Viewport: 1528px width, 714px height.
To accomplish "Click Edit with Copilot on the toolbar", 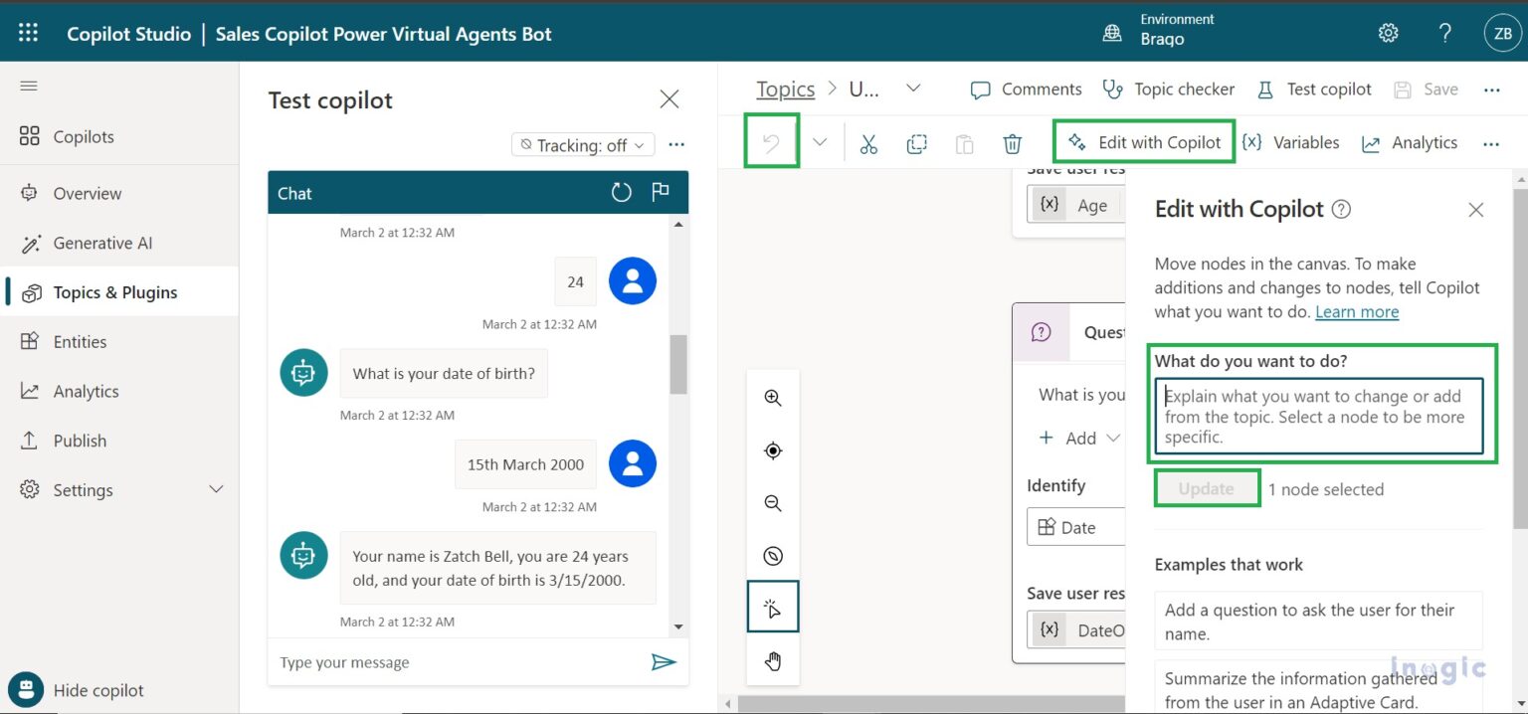I will pyautogui.click(x=1143, y=141).
